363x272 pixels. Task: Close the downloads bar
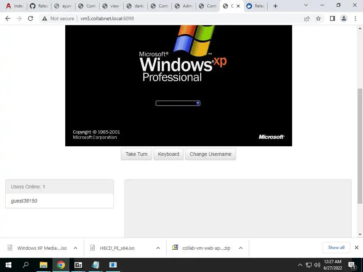tap(357, 248)
